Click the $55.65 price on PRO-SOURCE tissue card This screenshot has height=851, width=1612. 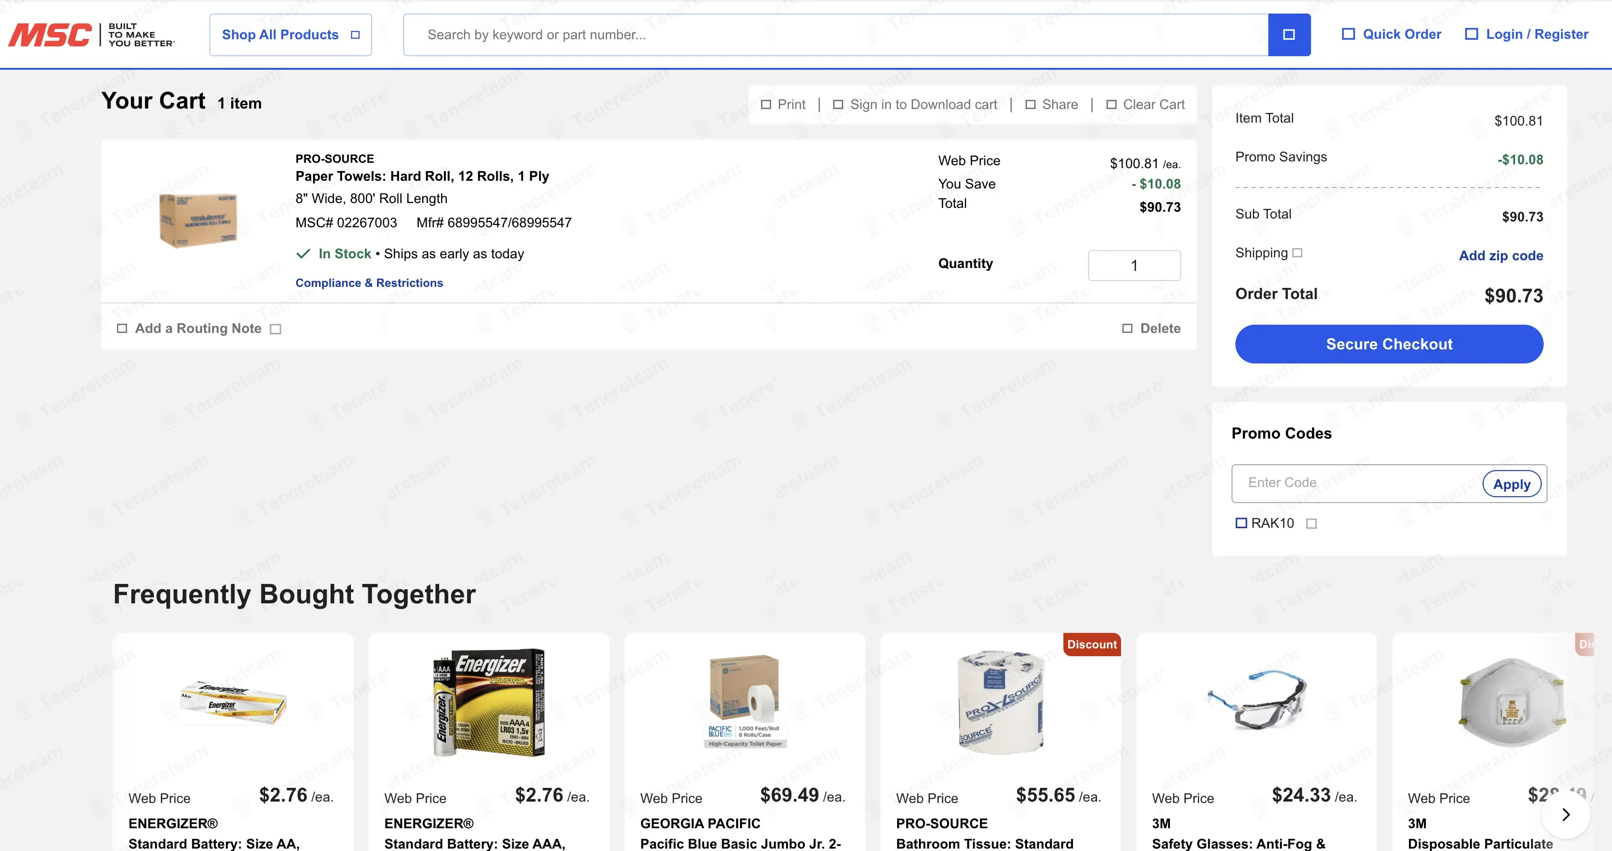[1045, 795]
